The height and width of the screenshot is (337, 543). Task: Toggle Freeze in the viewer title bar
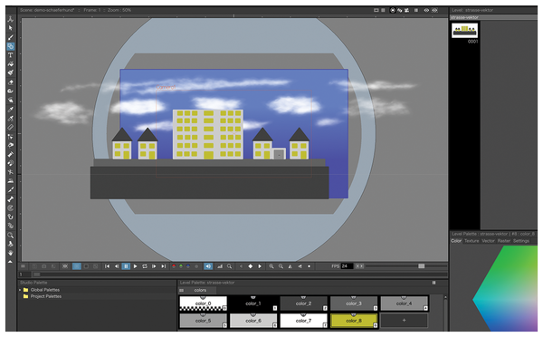[416, 10]
